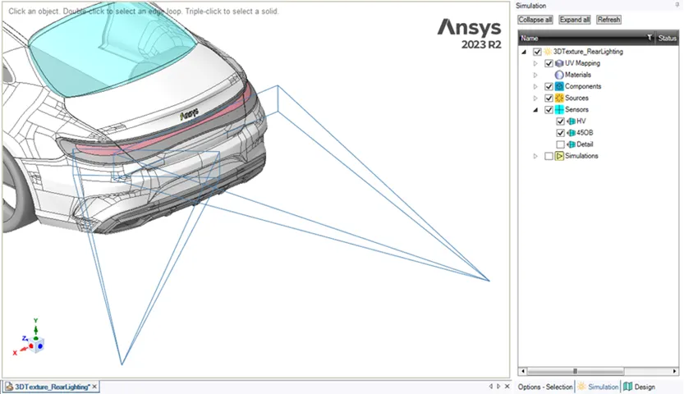The height and width of the screenshot is (394, 684).
Task: Click the Components icon in tree
Action: pos(559,86)
